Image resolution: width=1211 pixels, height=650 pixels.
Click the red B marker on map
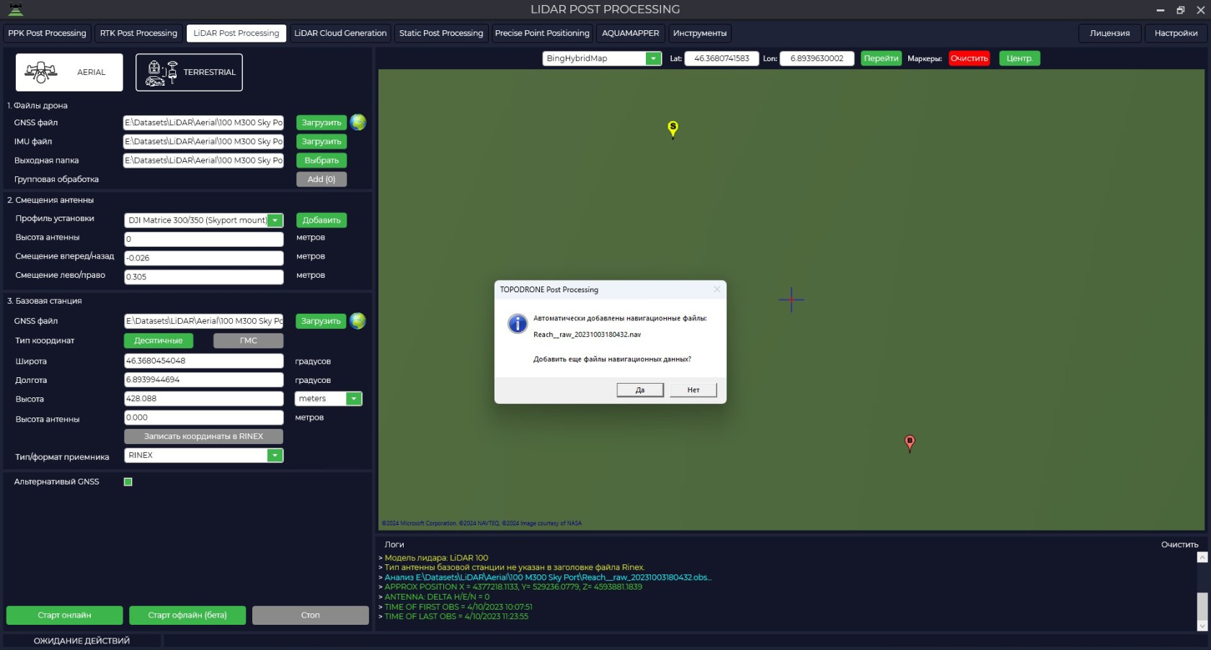point(910,443)
